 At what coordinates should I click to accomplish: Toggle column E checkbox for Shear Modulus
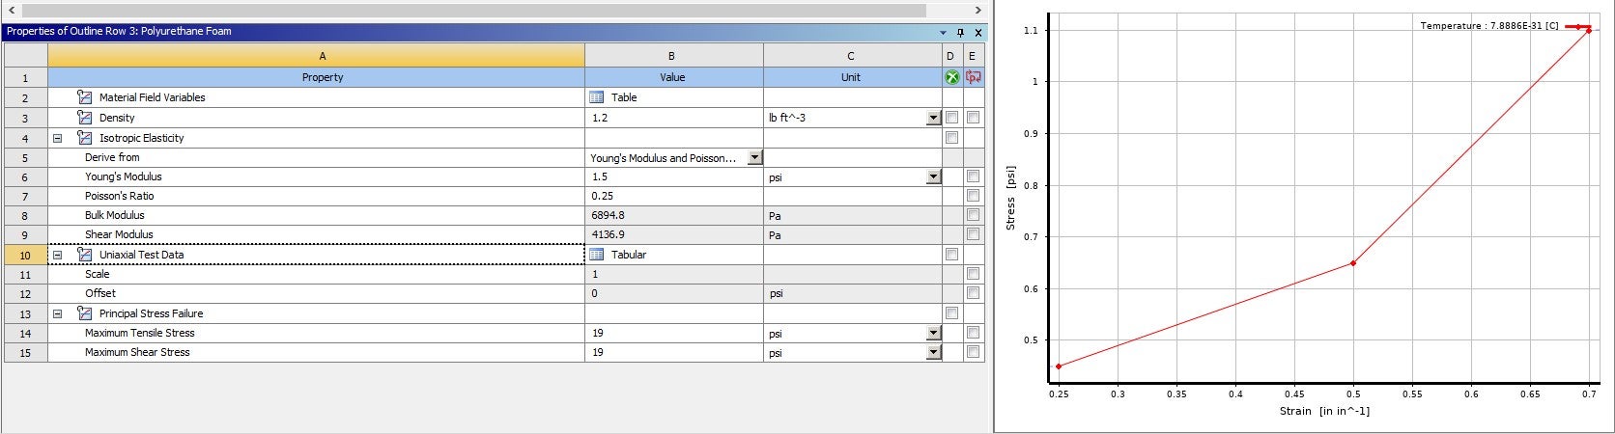pos(974,234)
